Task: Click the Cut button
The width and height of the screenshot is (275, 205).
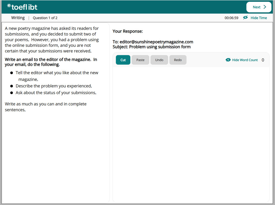Action: pos(123,60)
